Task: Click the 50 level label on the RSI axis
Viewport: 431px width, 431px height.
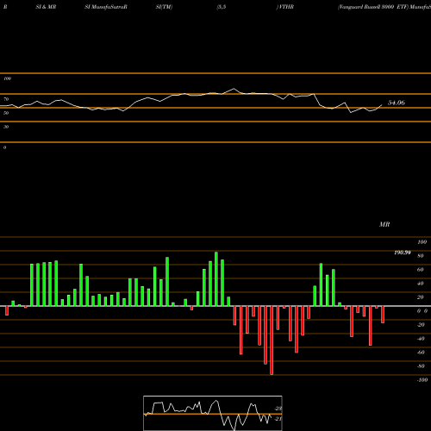Action: [x=6, y=113]
